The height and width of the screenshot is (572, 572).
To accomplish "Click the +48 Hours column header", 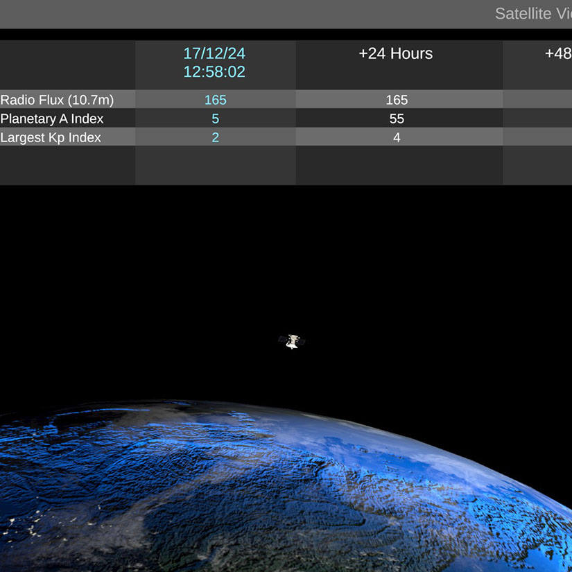I will pyautogui.click(x=559, y=53).
